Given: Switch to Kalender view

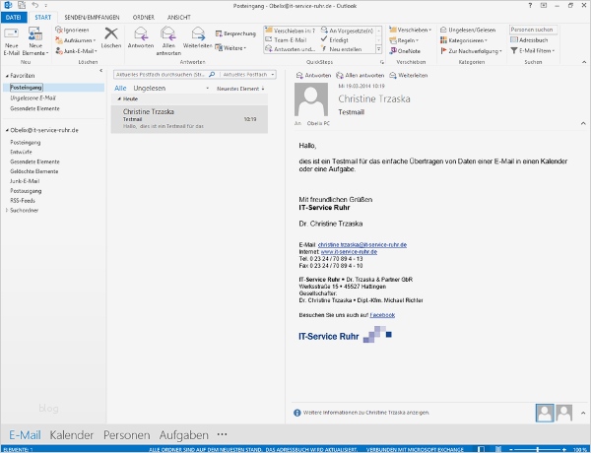Looking at the screenshot, I should pyautogui.click(x=72, y=435).
